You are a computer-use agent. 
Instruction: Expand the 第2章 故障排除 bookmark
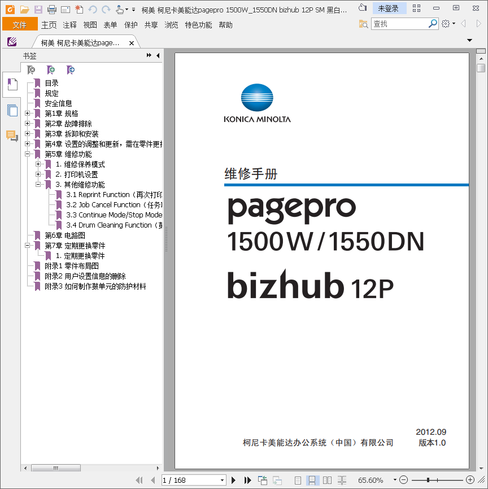pos(28,124)
